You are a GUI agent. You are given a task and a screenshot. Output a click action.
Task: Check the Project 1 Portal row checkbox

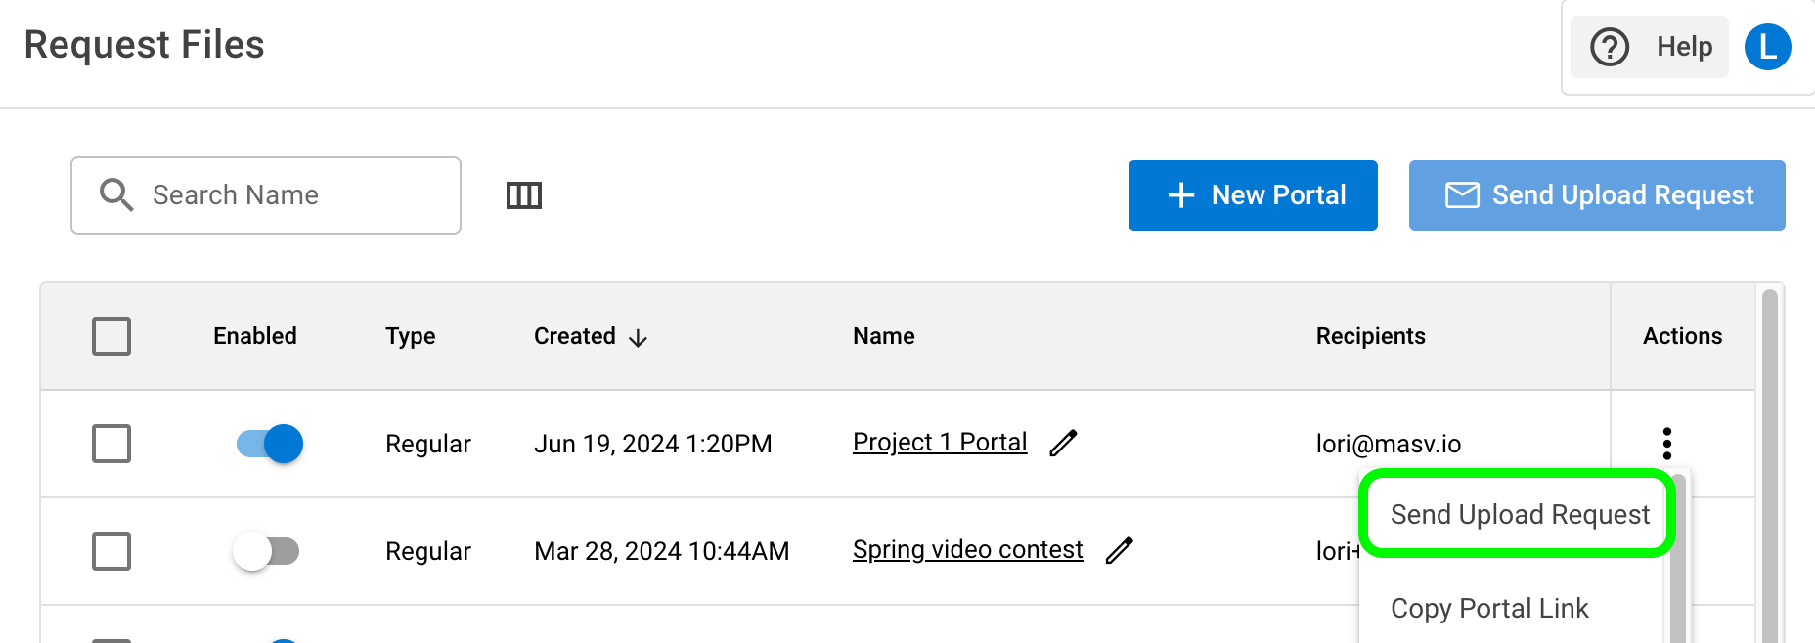click(111, 444)
